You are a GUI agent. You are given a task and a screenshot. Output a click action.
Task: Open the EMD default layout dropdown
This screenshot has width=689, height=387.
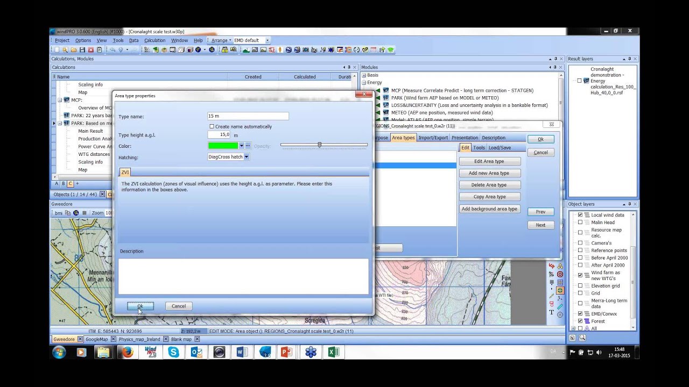[x=267, y=40]
